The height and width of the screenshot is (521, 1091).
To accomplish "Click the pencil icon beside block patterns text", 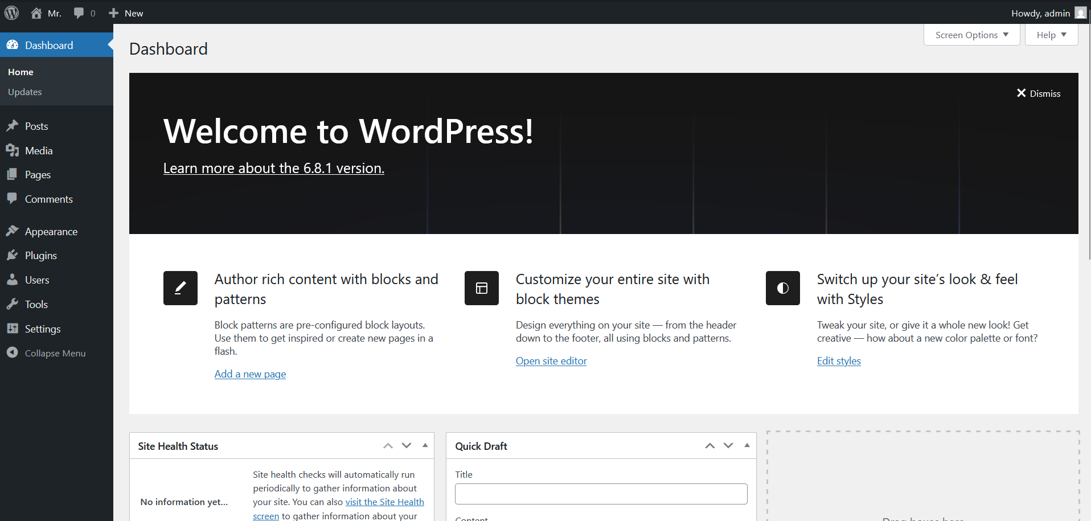I will click(180, 288).
